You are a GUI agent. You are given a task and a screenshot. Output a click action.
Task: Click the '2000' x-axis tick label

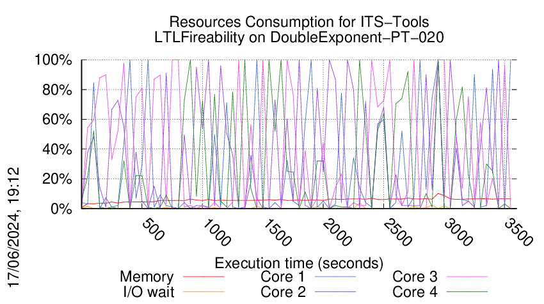(337, 232)
